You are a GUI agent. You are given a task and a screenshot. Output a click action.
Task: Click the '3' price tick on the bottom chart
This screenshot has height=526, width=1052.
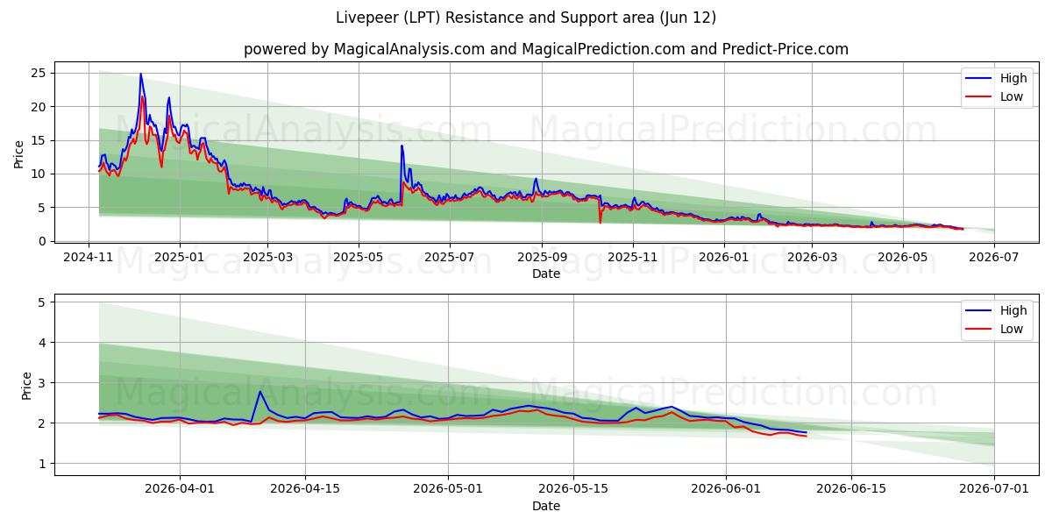[43, 383]
